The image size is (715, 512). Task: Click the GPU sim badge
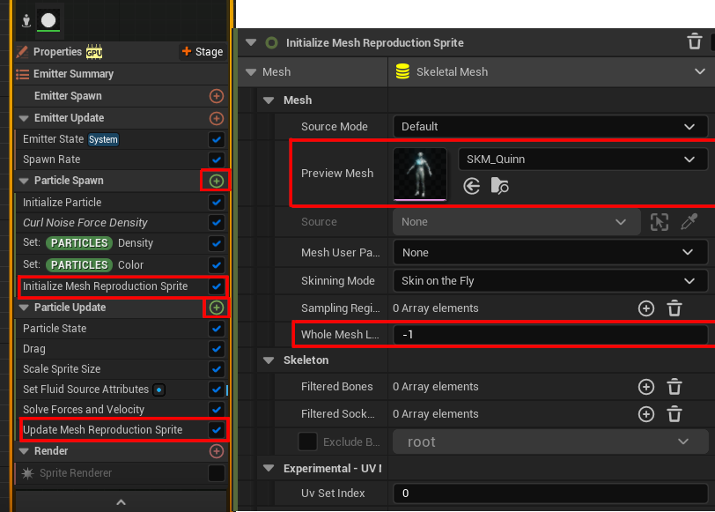(94, 53)
